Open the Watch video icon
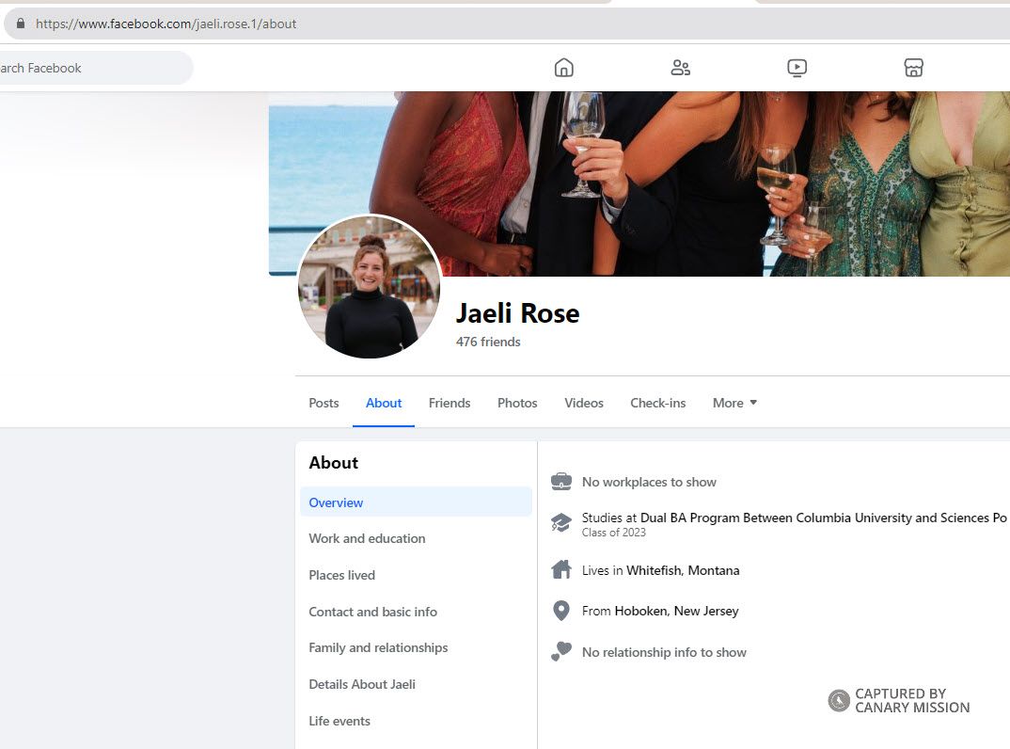The width and height of the screenshot is (1010, 749). click(797, 68)
